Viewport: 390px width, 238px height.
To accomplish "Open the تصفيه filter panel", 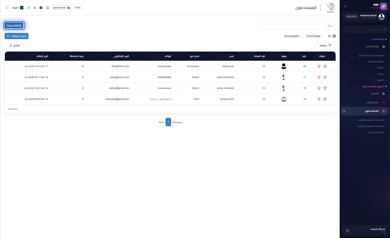I will point(325,45).
